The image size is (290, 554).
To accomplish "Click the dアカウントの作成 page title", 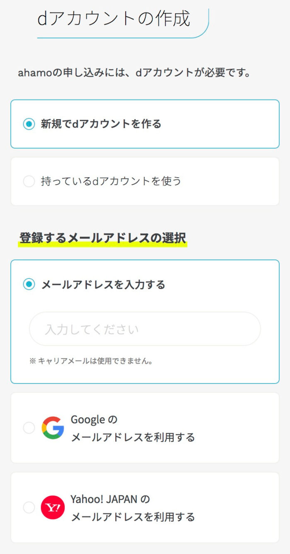I will point(114,19).
